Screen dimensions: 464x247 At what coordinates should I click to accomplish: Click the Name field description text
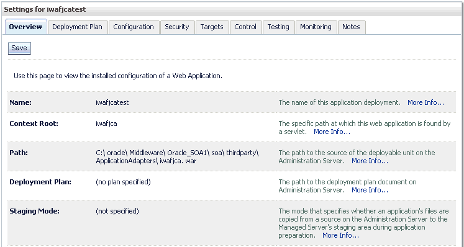(x=339, y=102)
